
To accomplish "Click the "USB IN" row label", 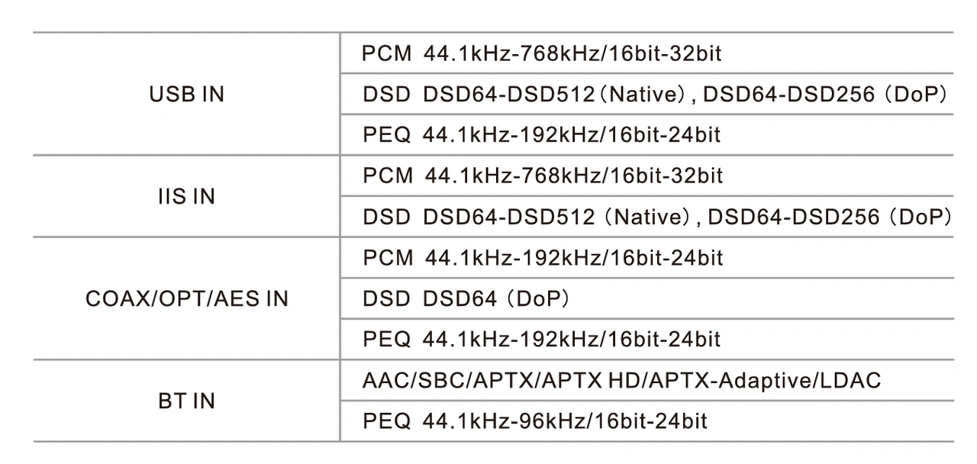I will [187, 95].
